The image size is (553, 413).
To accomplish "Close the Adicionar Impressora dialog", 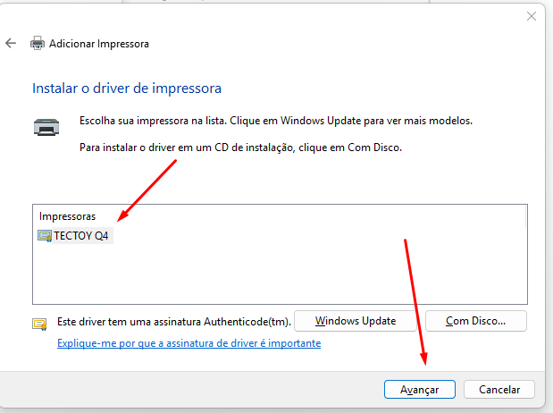I will [532, 16].
